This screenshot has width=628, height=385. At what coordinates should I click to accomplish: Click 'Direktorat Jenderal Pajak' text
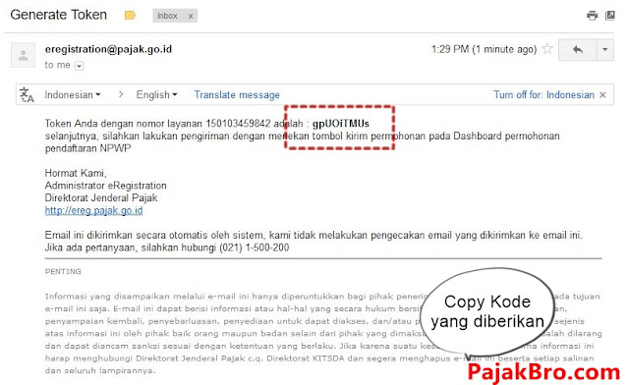click(101, 198)
